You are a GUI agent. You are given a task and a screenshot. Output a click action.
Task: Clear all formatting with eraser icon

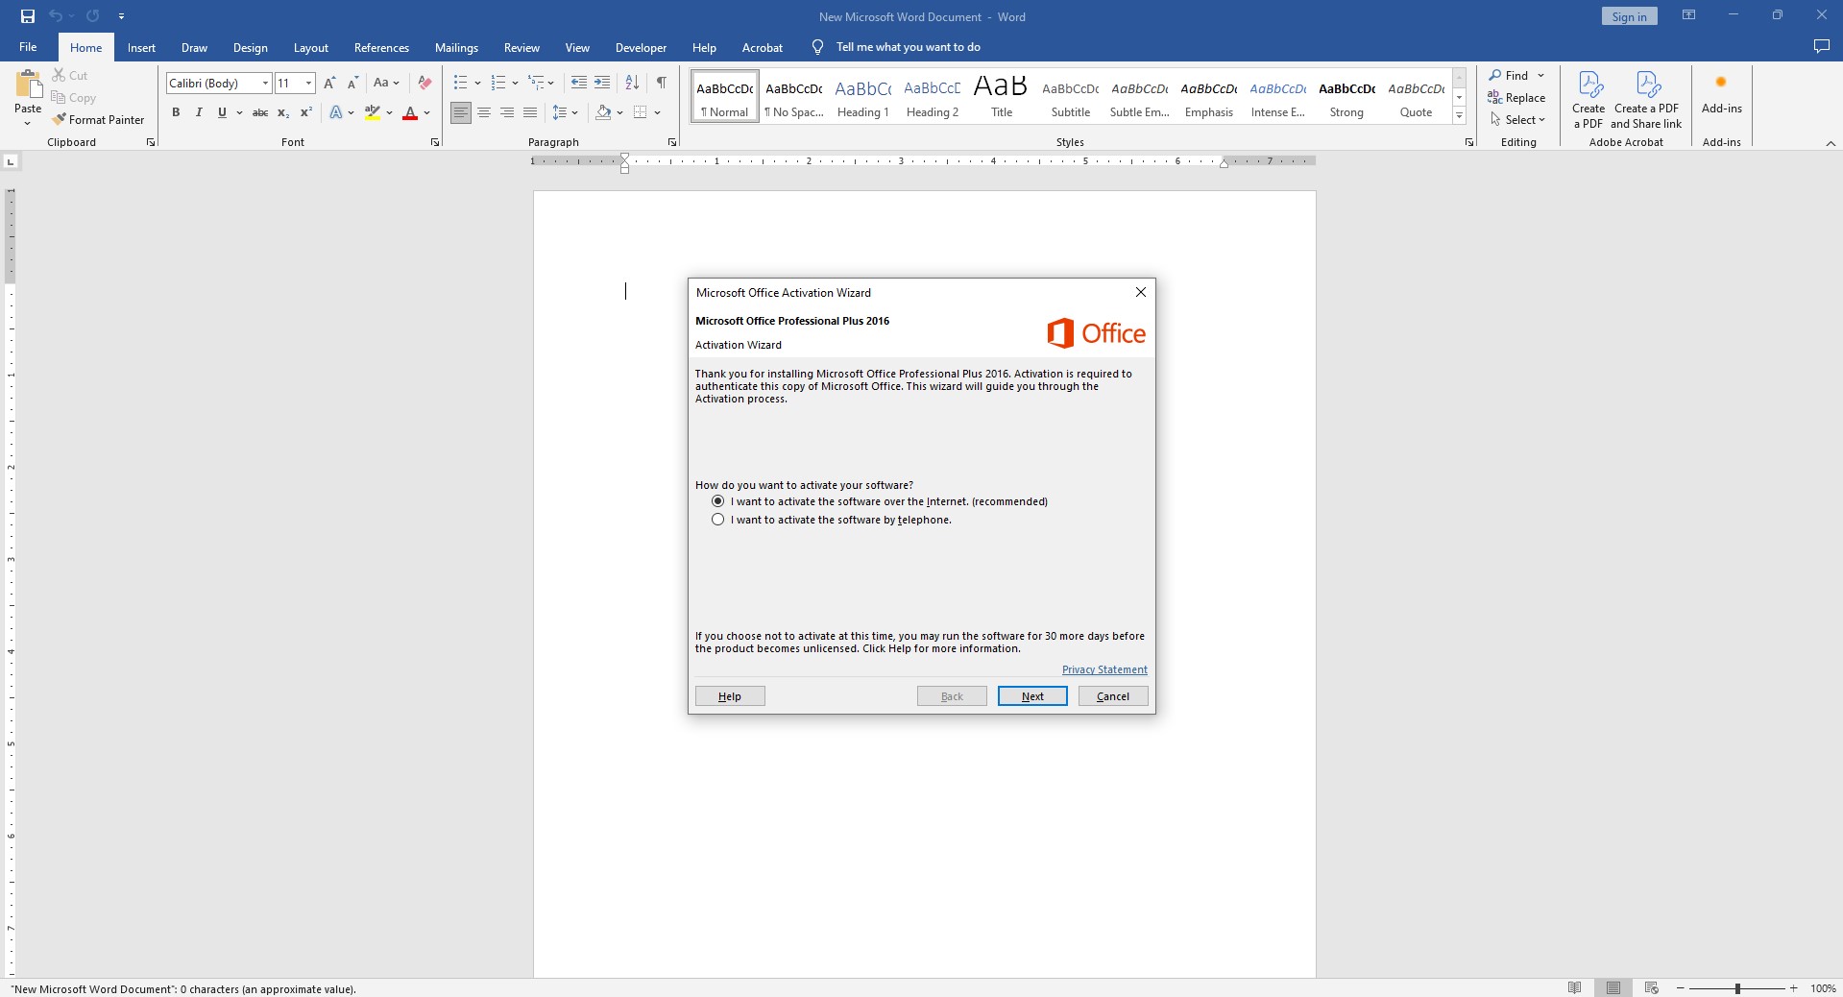click(x=424, y=83)
